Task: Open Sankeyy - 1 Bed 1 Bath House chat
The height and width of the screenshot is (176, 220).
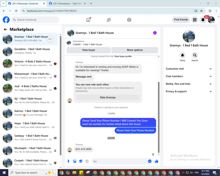Action: pos(29,138)
